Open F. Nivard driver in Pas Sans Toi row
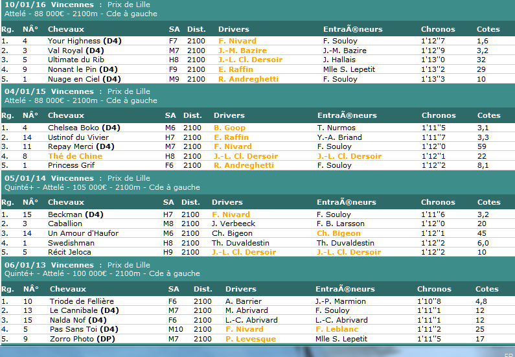This screenshot has width=515, height=357. (x=244, y=329)
